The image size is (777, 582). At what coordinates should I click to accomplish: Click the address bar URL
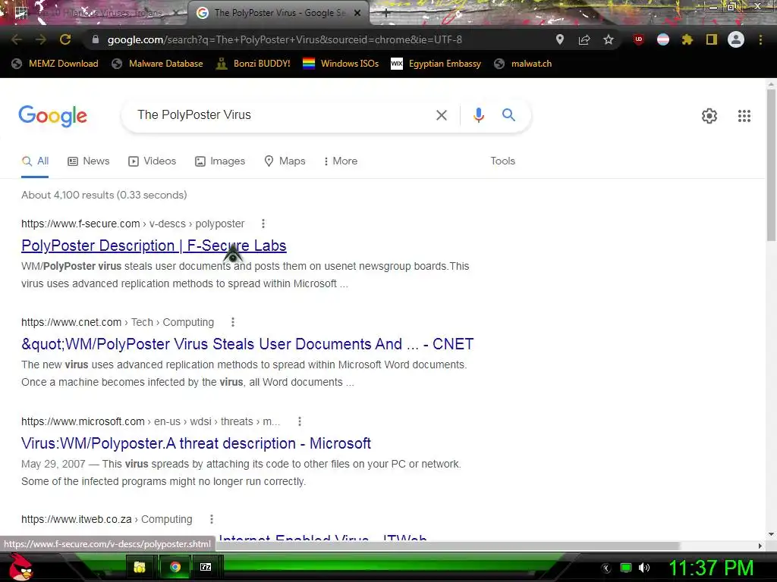[x=285, y=39]
